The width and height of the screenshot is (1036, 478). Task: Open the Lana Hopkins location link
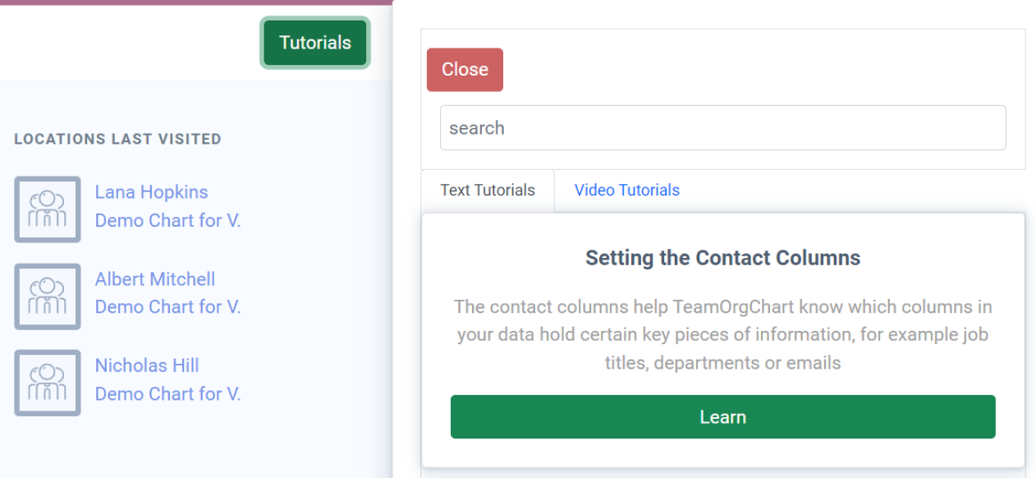[x=151, y=192]
